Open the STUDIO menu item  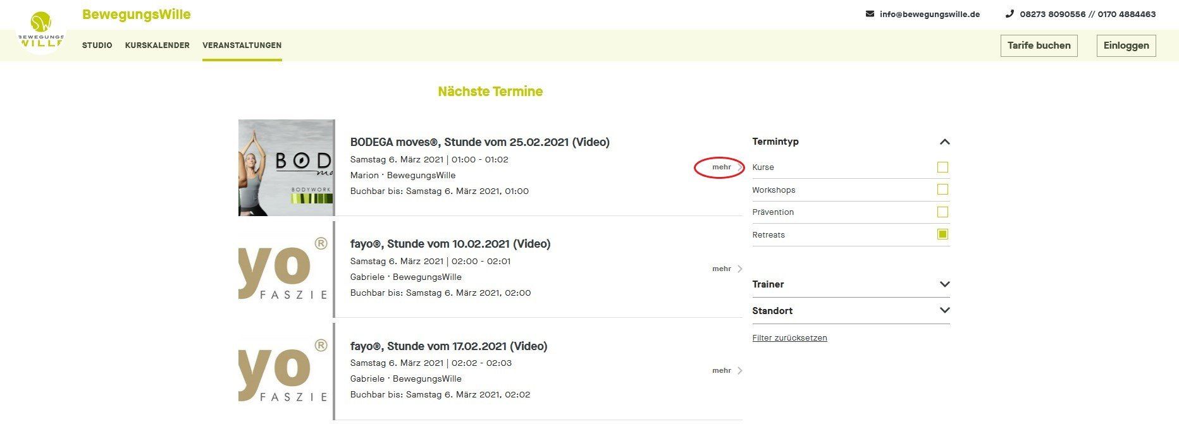[x=97, y=45]
